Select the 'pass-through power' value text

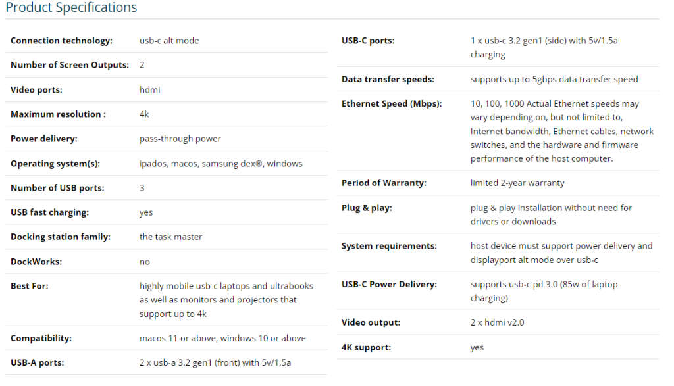(x=180, y=139)
